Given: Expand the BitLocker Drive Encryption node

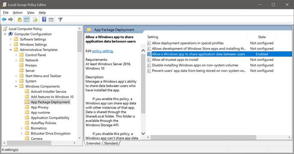Looking at the screenshot, I should coord(22,133).
